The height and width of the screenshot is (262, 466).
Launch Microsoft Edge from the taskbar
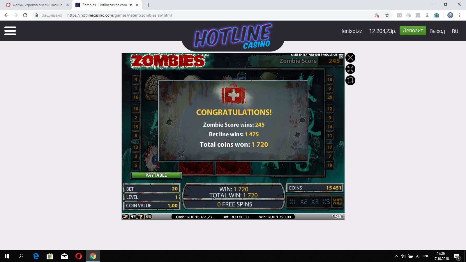coord(36,256)
